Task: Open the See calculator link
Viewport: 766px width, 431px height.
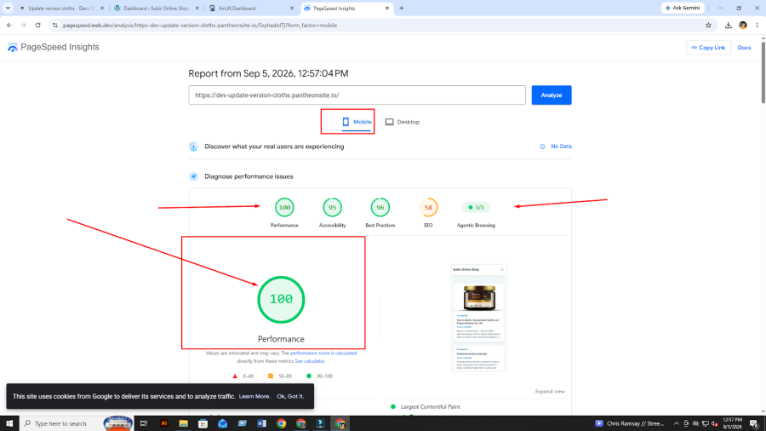Action: (x=310, y=361)
